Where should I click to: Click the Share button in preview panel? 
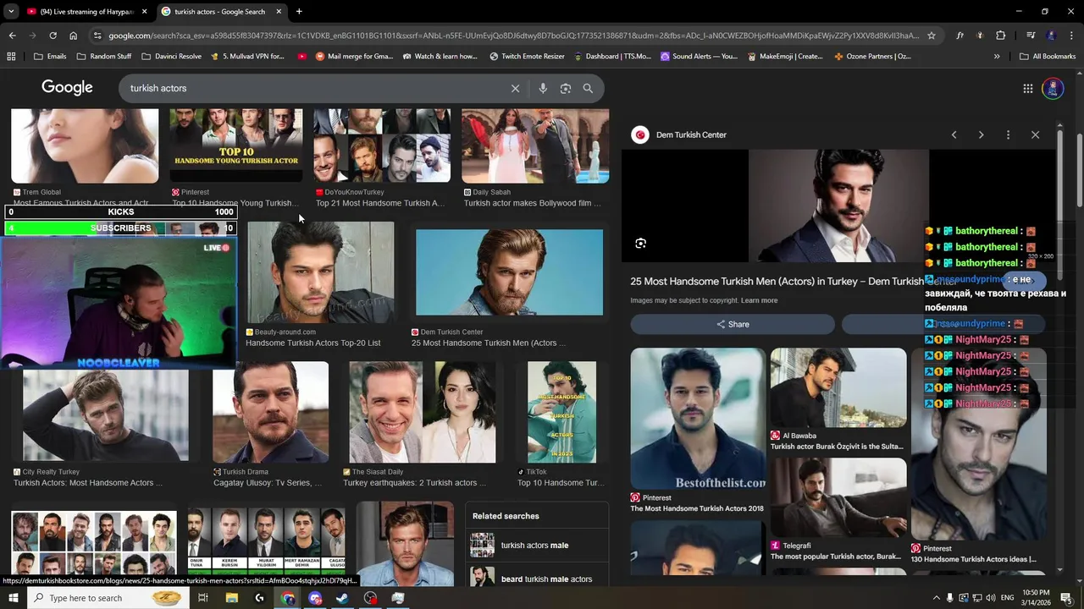[x=733, y=325]
